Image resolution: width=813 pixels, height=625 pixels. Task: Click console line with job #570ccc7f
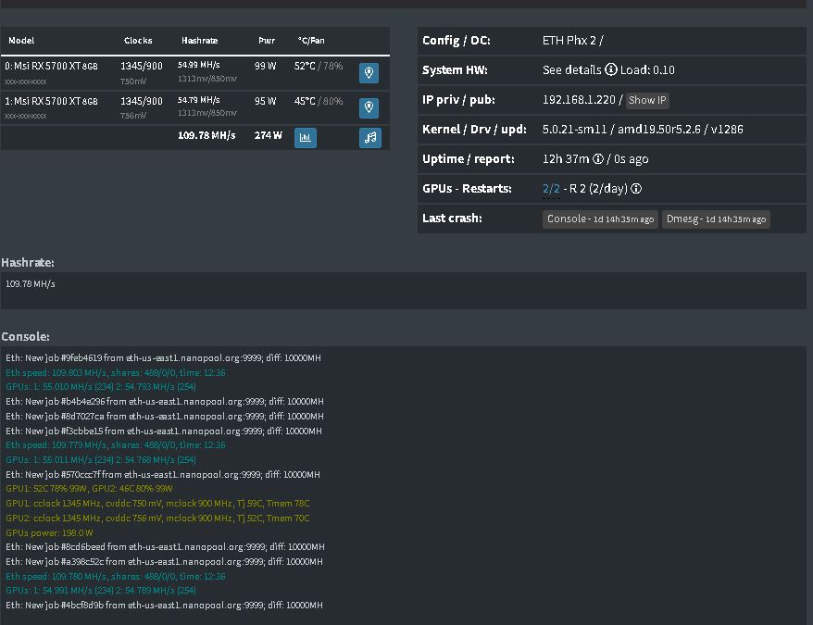coord(163,475)
